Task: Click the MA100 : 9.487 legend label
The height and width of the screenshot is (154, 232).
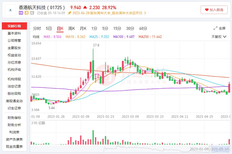Action: (x=124, y=37)
